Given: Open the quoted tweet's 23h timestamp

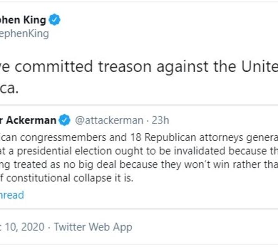Looking at the screenshot, I should (161, 121).
